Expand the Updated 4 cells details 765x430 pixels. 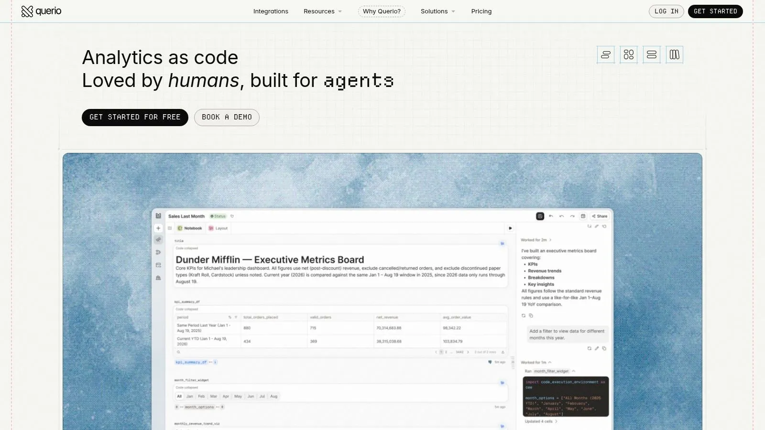click(541, 421)
